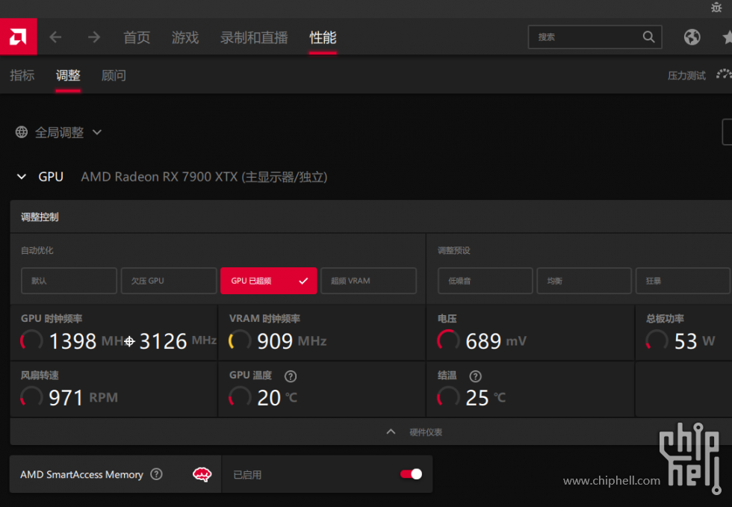Click the search magnifier icon
This screenshot has height=507, width=732.
click(648, 37)
